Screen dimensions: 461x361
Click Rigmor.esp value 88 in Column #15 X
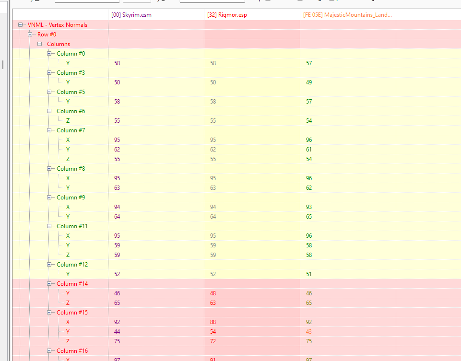click(x=213, y=322)
